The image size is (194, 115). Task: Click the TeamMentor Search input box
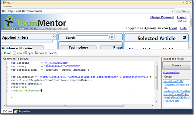click(x=92, y=37)
